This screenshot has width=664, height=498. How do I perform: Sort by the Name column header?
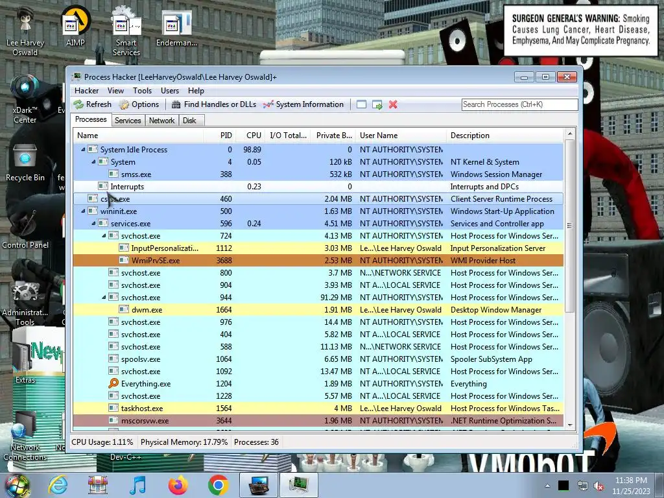click(x=138, y=136)
